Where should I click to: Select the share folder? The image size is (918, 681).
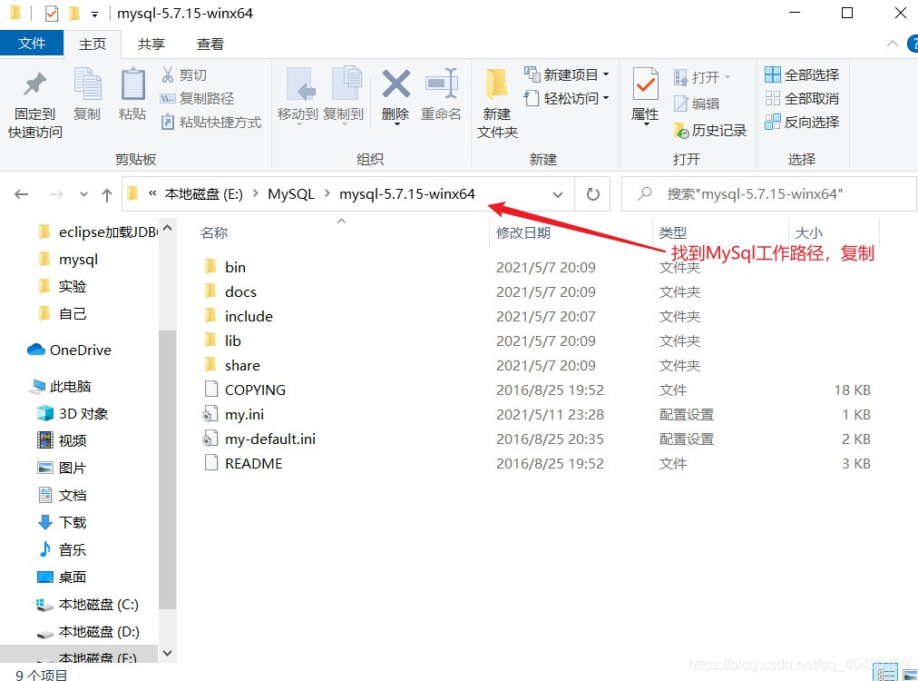coord(242,366)
